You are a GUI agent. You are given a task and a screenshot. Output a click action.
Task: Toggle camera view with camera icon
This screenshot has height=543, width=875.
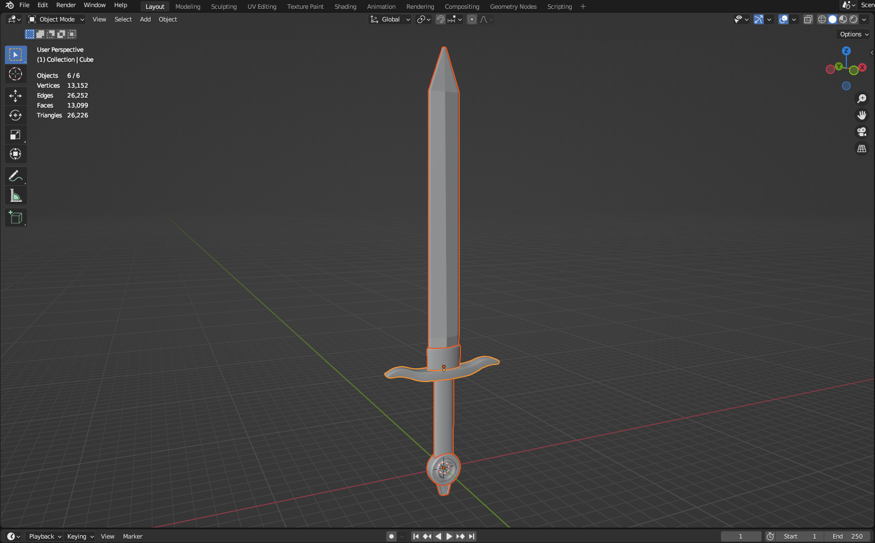tap(862, 132)
